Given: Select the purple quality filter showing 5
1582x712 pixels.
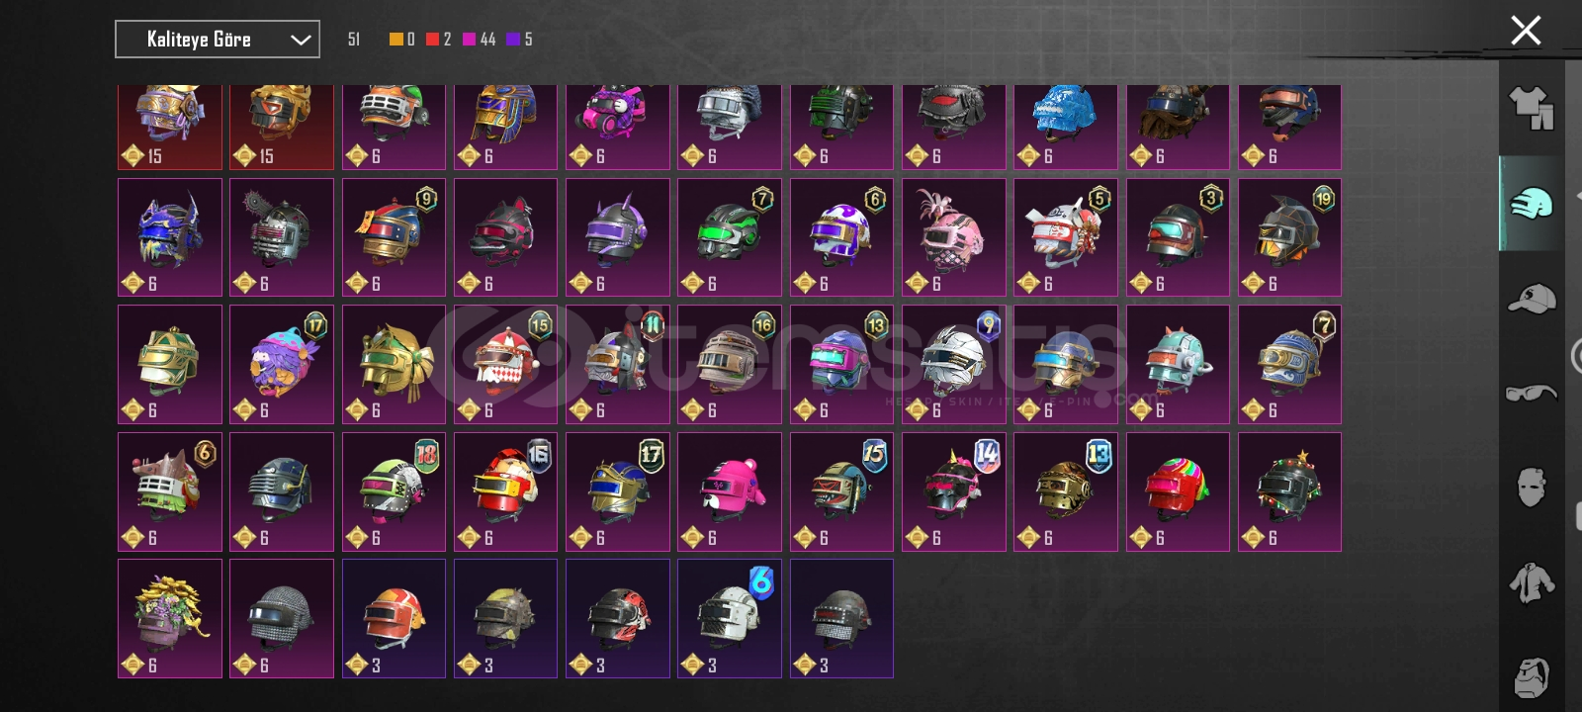Looking at the screenshot, I should tap(512, 40).
